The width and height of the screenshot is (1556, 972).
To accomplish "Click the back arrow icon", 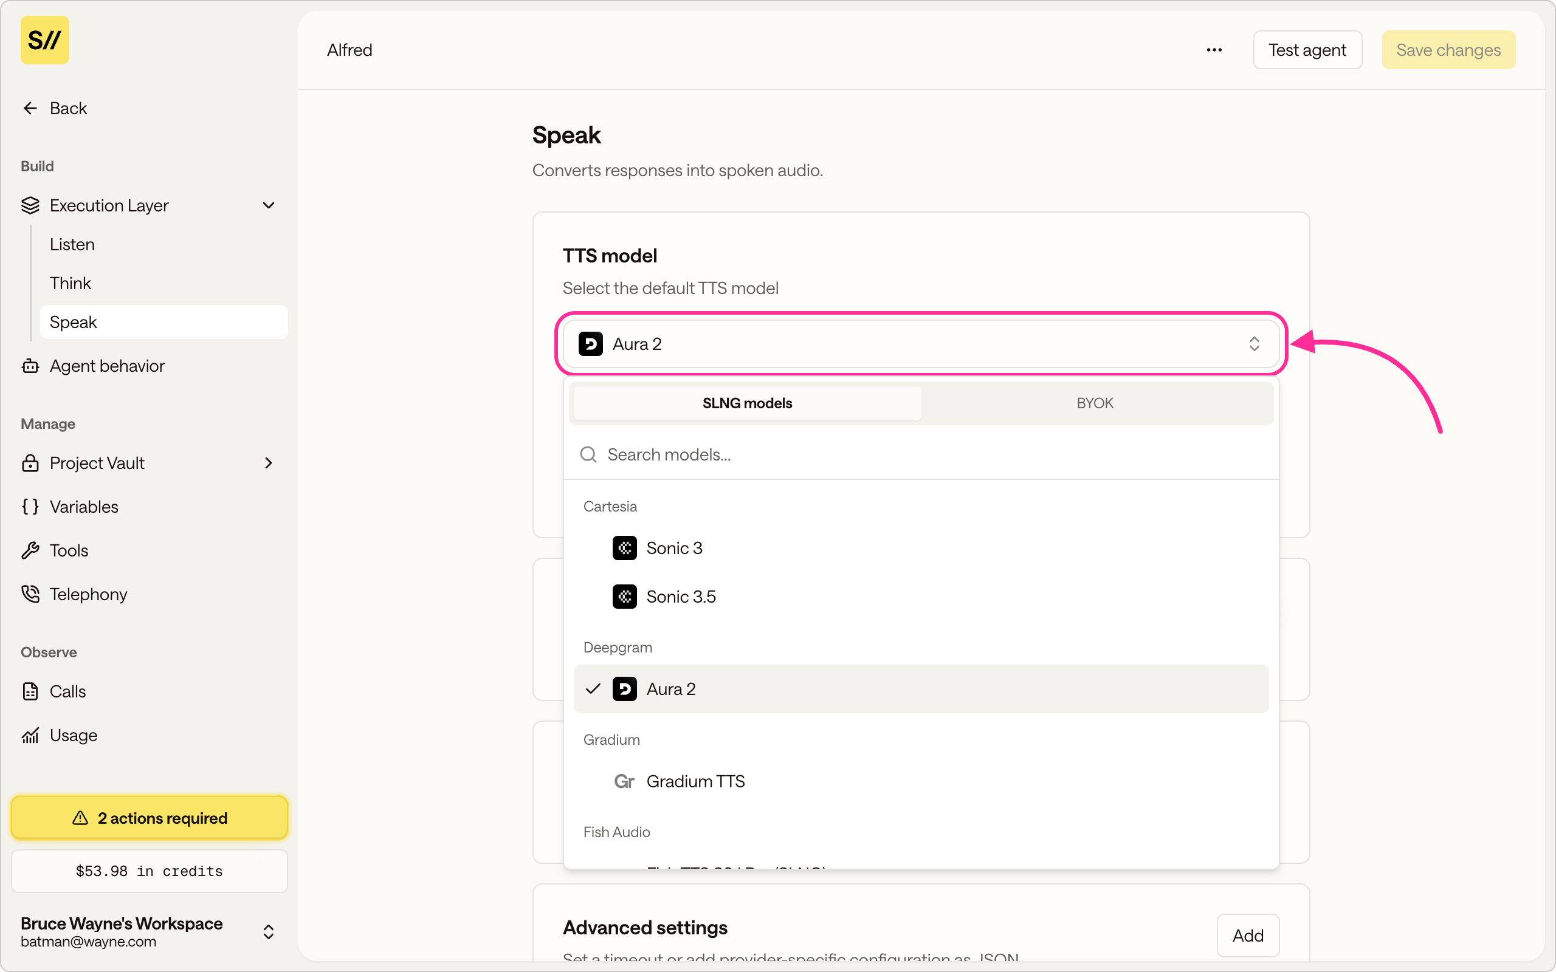I will coord(30,108).
